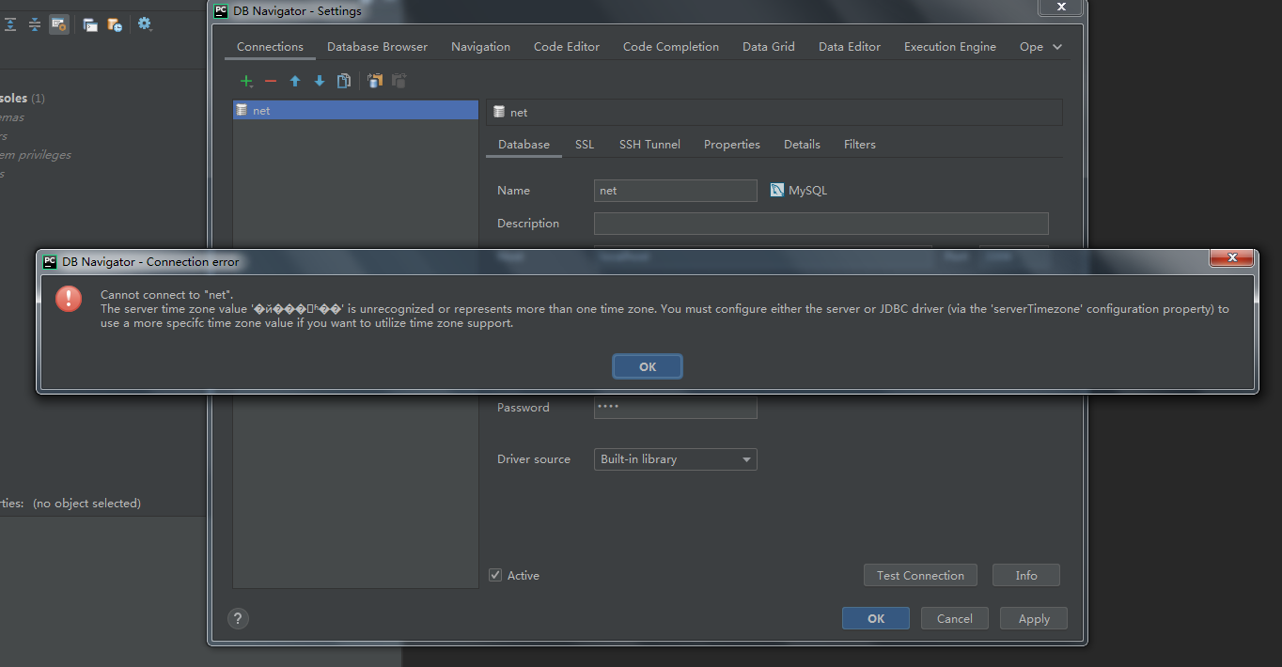
Task: Open the Details sub-tab
Action: [x=802, y=145]
